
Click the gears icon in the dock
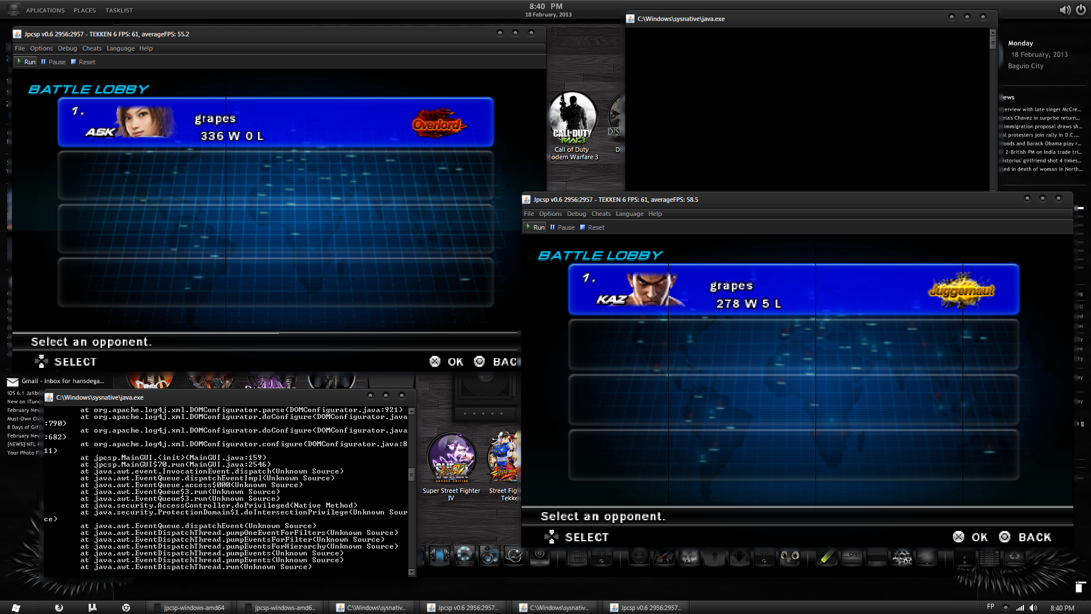902,557
